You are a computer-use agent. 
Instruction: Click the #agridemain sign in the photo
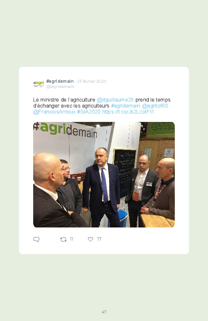pyautogui.click(x=65, y=130)
